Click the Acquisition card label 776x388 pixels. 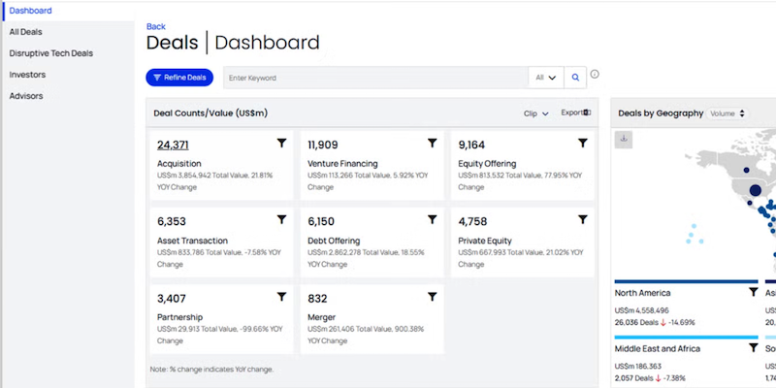[x=179, y=163]
